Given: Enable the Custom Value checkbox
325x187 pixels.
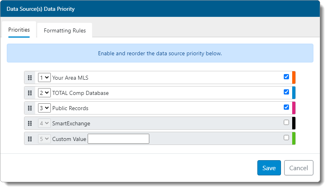Looking at the screenshot, I should point(286,138).
